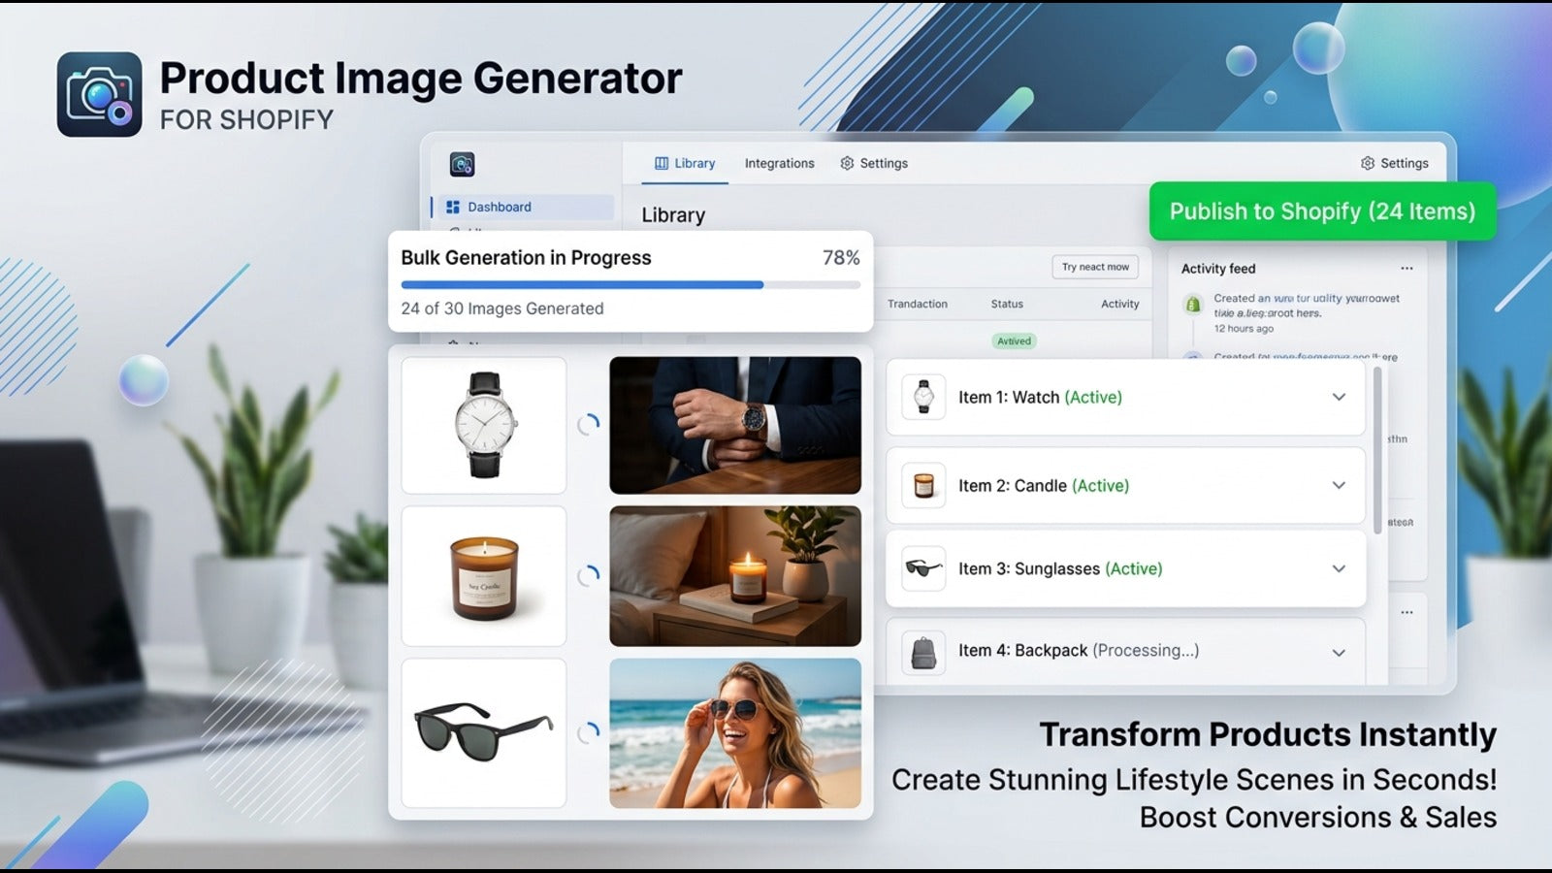
Task: Click the Try button near the table header
Action: click(x=1095, y=267)
